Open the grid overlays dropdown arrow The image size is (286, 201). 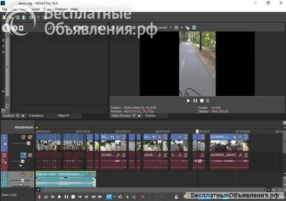pos(182,28)
